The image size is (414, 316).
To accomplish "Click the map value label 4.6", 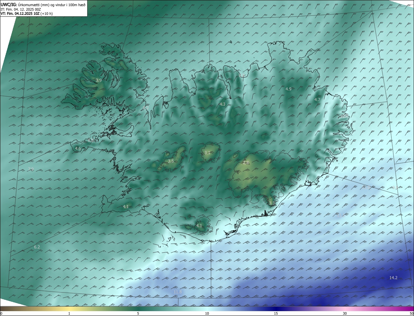I will click(78, 149).
